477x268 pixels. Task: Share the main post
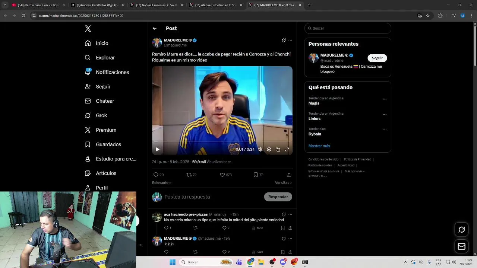289,175
